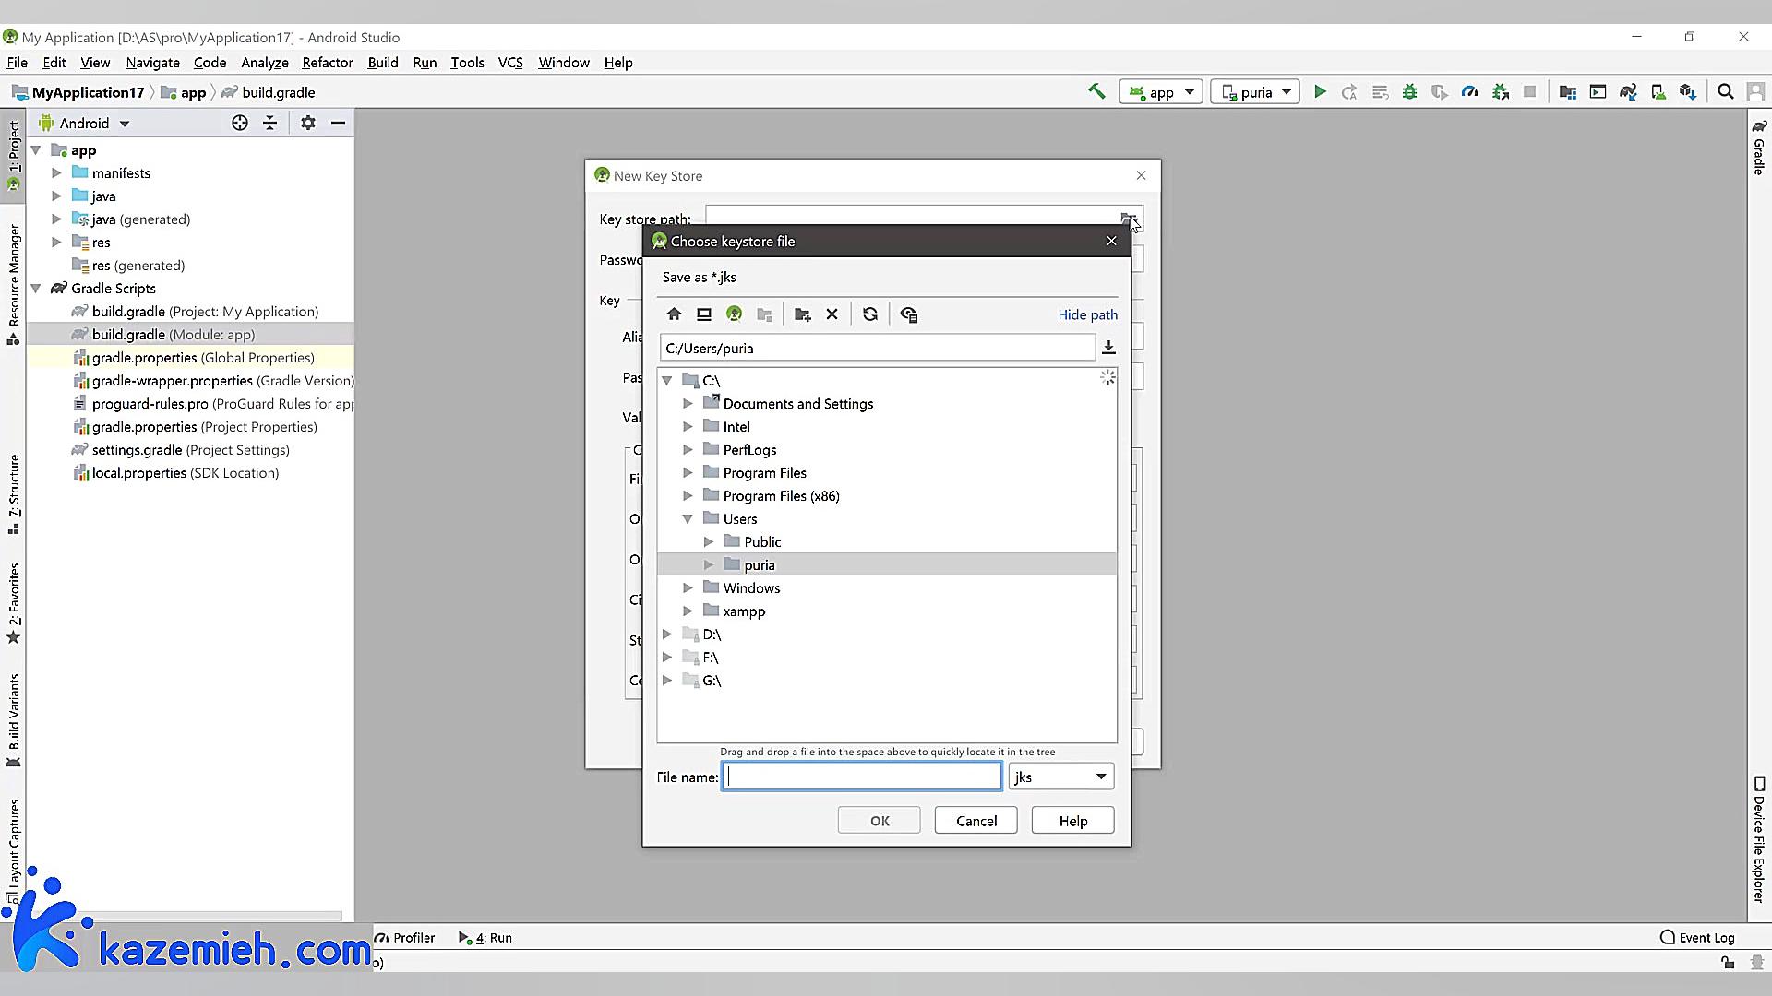This screenshot has height=996, width=1772.
Task: Open Run Anything terminal icon
Action: (1598, 91)
